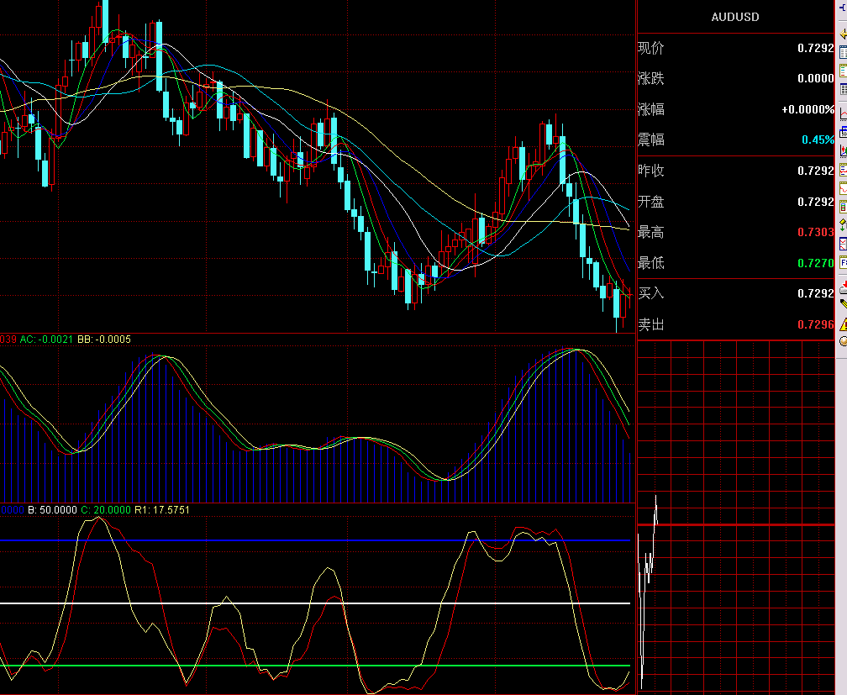Viewport: 847px width, 695px height.
Task: Open the grid table icon in right toolbar
Action: 843,89
